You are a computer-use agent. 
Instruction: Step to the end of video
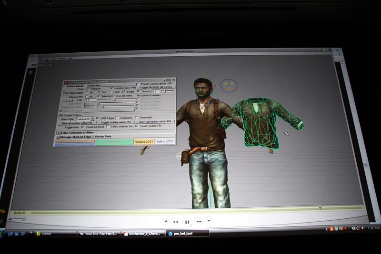(209, 221)
